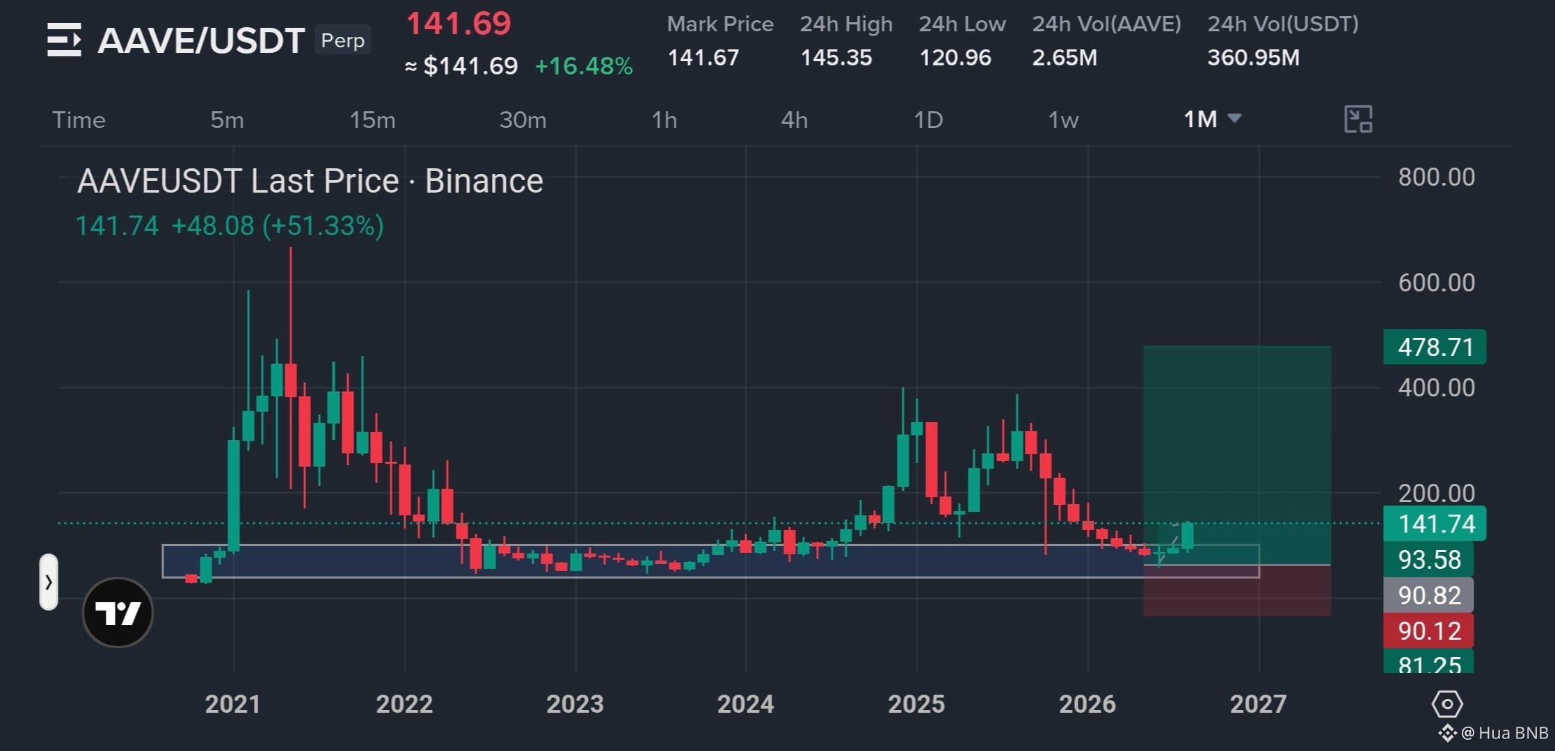Switch to the 5m interval
The width and height of the screenshot is (1555, 751).
227,120
